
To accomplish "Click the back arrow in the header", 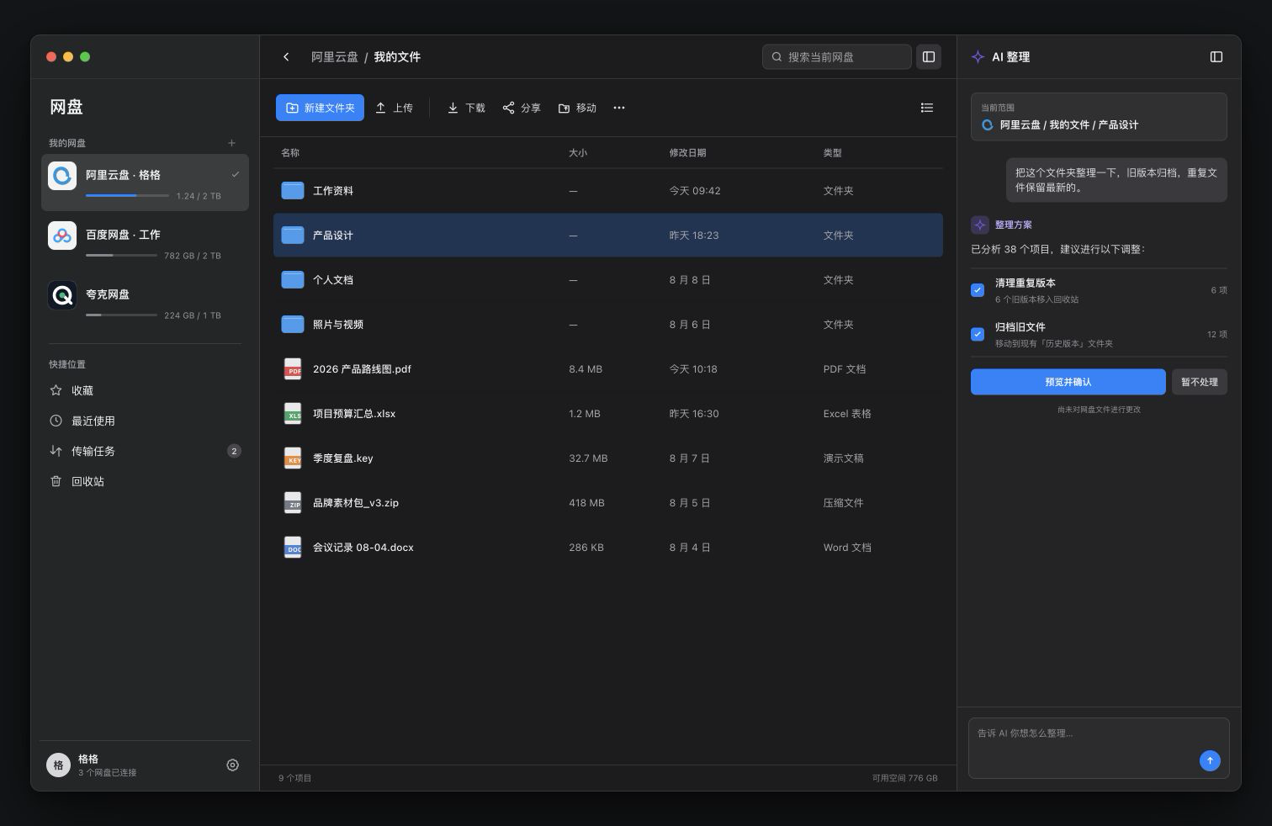I will [x=286, y=57].
